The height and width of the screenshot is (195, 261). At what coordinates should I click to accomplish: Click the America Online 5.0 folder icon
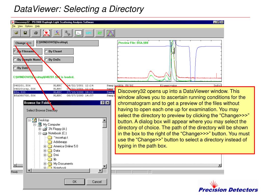coord(50,146)
